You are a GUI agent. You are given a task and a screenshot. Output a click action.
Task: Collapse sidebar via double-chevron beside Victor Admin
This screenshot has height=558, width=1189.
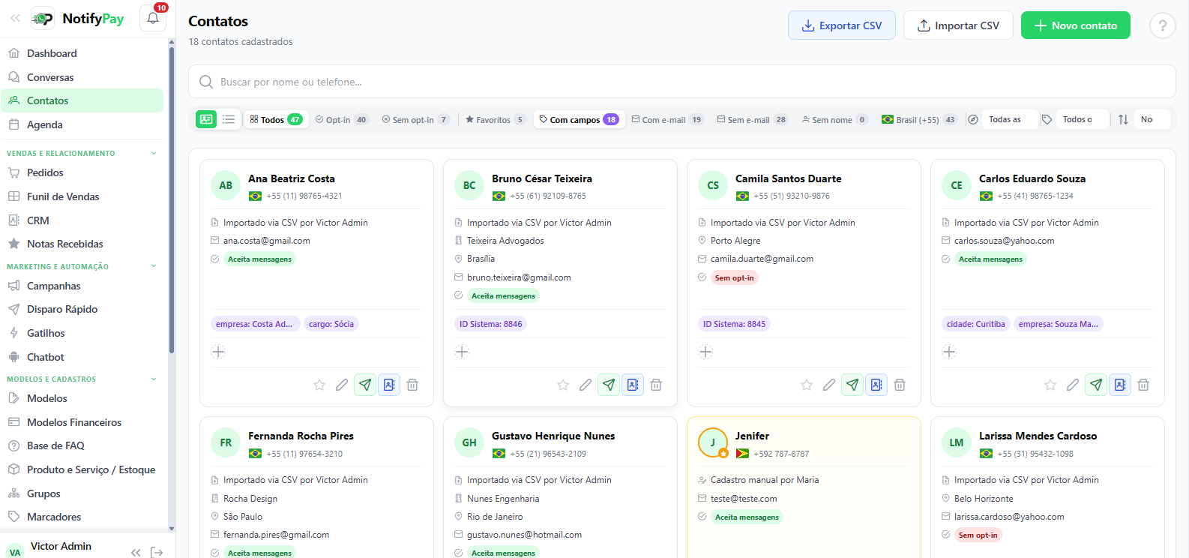[136, 553]
